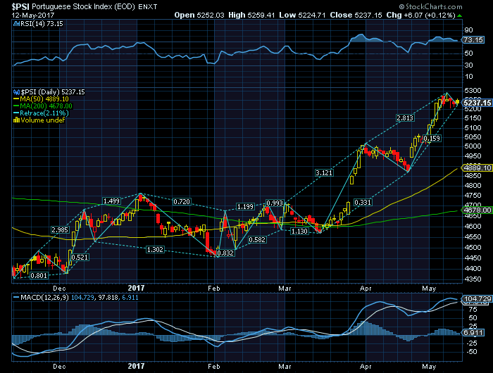Click the 6.911 histogram axis tag
This screenshot has height=373, width=493.
tap(473, 332)
